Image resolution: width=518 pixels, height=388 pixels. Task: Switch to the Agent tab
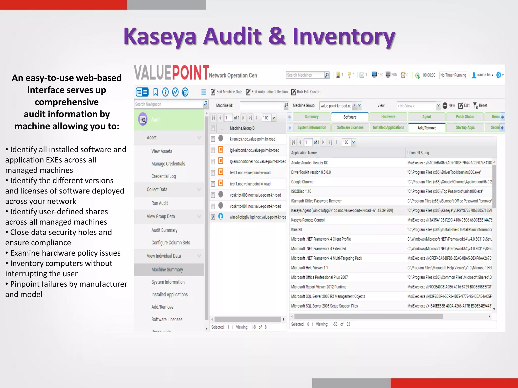point(426,117)
